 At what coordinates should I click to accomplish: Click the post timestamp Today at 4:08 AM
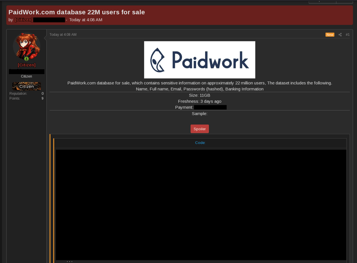63,34
